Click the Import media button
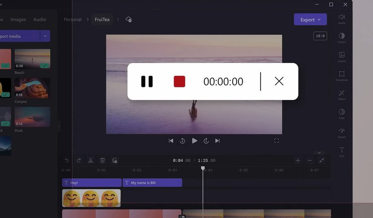 coord(20,36)
